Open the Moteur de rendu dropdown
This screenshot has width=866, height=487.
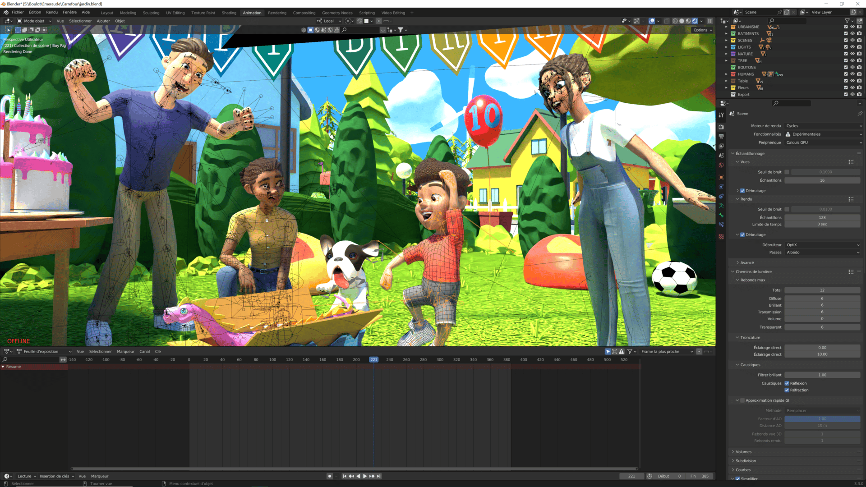(823, 126)
